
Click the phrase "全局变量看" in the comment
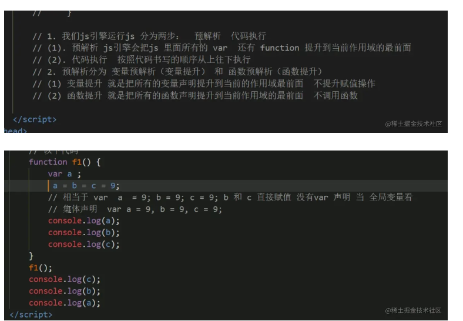pyautogui.click(x=391, y=198)
